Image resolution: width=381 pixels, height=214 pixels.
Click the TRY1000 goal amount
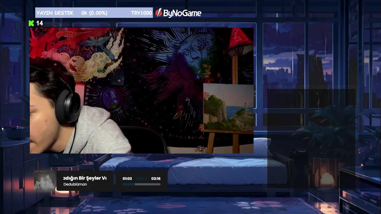click(x=141, y=13)
